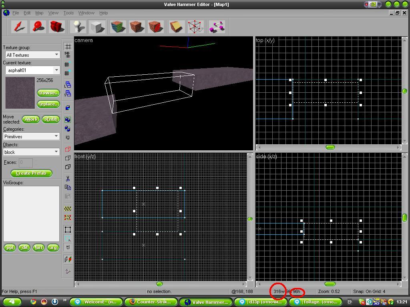Open the File menu
The width and height of the screenshot is (410, 307).
pyautogui.click(x=16, y=13)
